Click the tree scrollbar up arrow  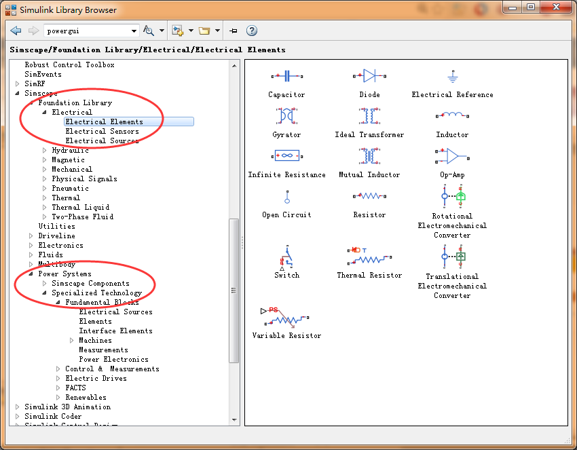coord(234,66)
